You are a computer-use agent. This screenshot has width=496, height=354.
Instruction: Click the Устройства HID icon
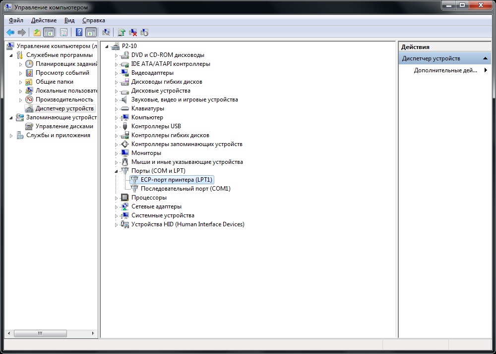coord(125,224)
